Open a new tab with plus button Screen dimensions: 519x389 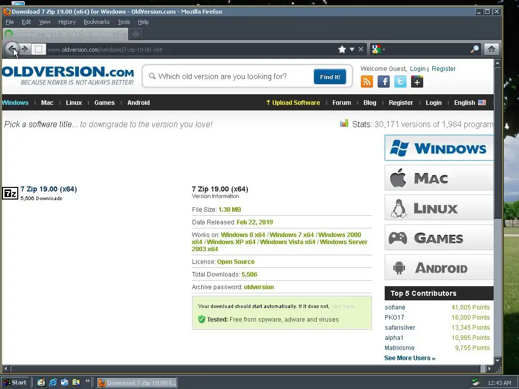[136, 34]
